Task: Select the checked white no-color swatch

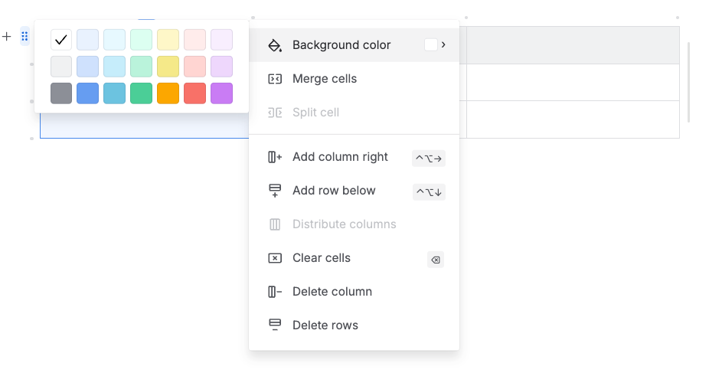Action: coord(61,40)
